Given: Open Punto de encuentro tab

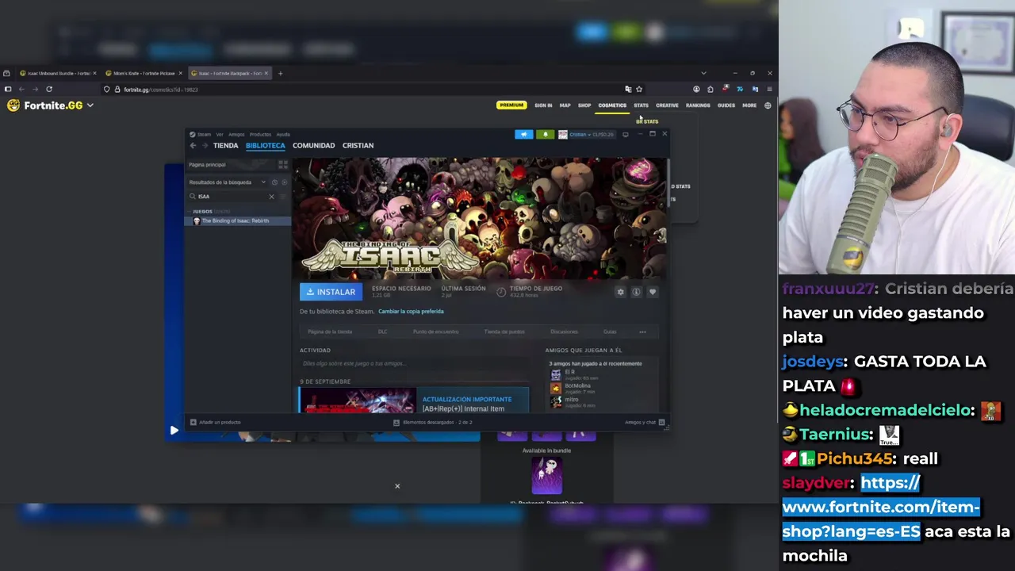Looking at the screenshot, I should click(x=435, y=331).
